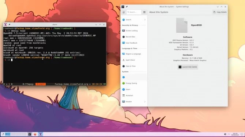Click the xterm titlebar app icon
Screen dimensions: 245x137
[5, 25]
